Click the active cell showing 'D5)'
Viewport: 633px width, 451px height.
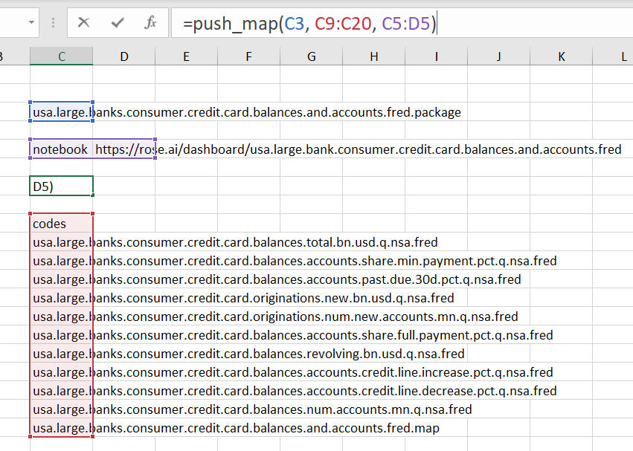[61, 186]
